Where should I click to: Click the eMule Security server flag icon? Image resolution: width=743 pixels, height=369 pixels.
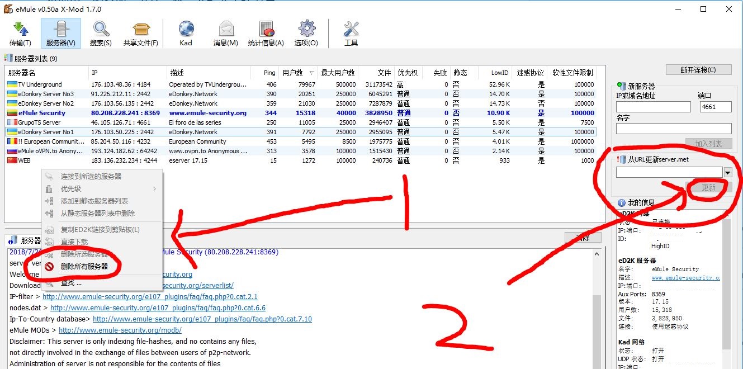pyautogui.click(x=12, y=113)
